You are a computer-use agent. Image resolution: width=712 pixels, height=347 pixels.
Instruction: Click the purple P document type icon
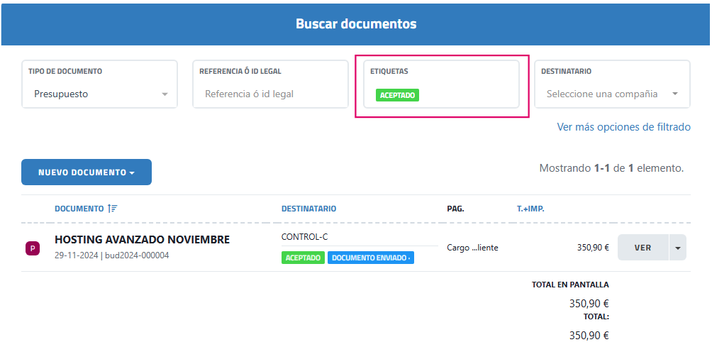32,248
